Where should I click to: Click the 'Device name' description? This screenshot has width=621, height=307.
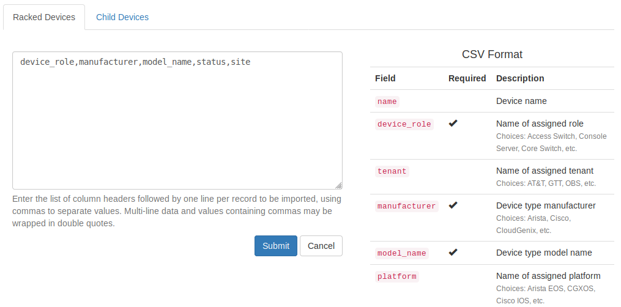point(521,101)
